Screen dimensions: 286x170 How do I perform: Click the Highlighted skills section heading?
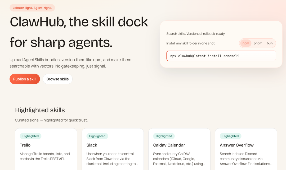click(x=40, y=110)
